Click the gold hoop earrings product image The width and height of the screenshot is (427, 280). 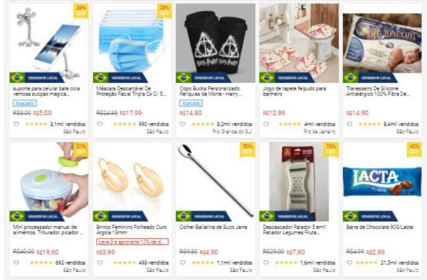coord(132,181)
